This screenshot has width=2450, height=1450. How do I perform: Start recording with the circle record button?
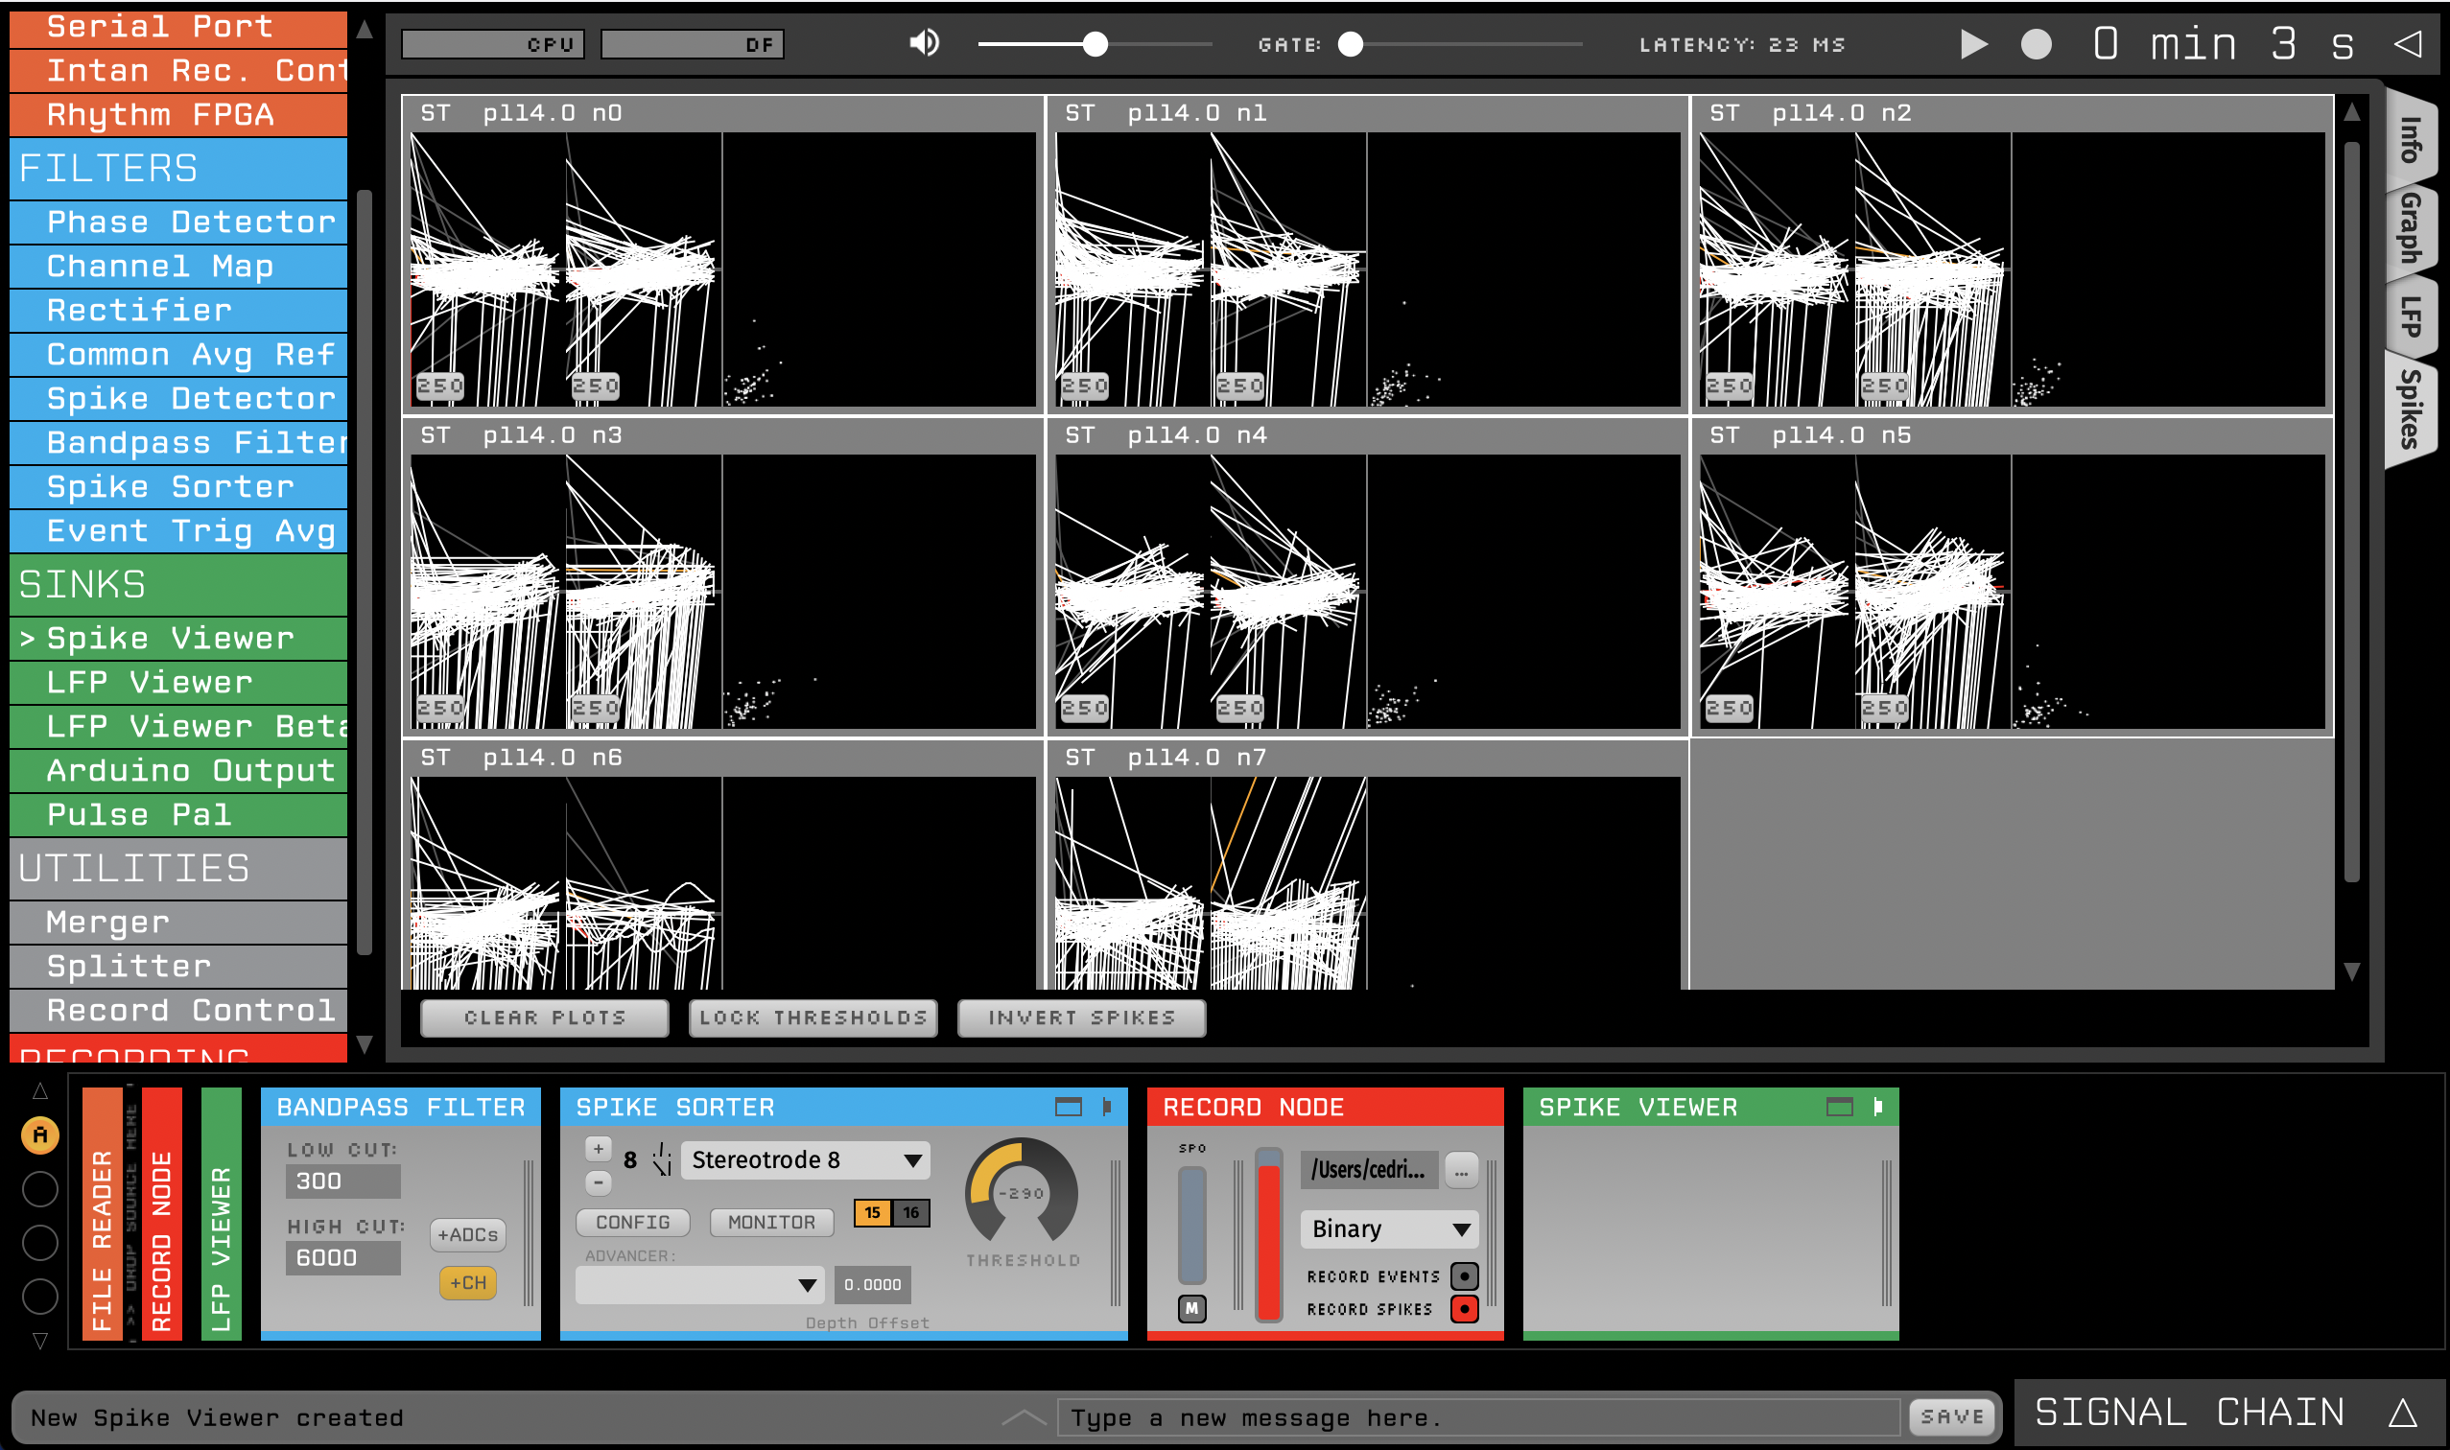click(x=2036, y=44)
